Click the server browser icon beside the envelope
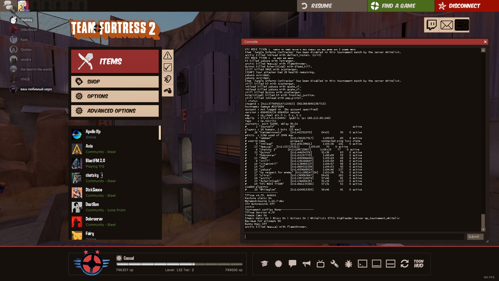The image size is (499, 281). 462,25
